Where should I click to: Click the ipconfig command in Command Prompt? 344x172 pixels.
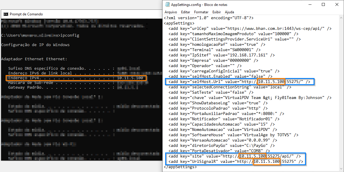click(70, 35)
